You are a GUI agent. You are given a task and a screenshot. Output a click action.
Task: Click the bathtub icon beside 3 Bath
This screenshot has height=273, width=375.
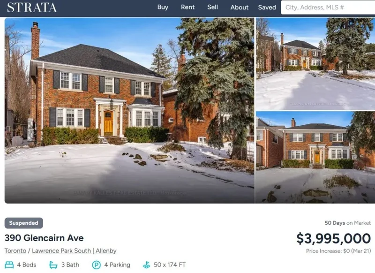click(53, 265)
